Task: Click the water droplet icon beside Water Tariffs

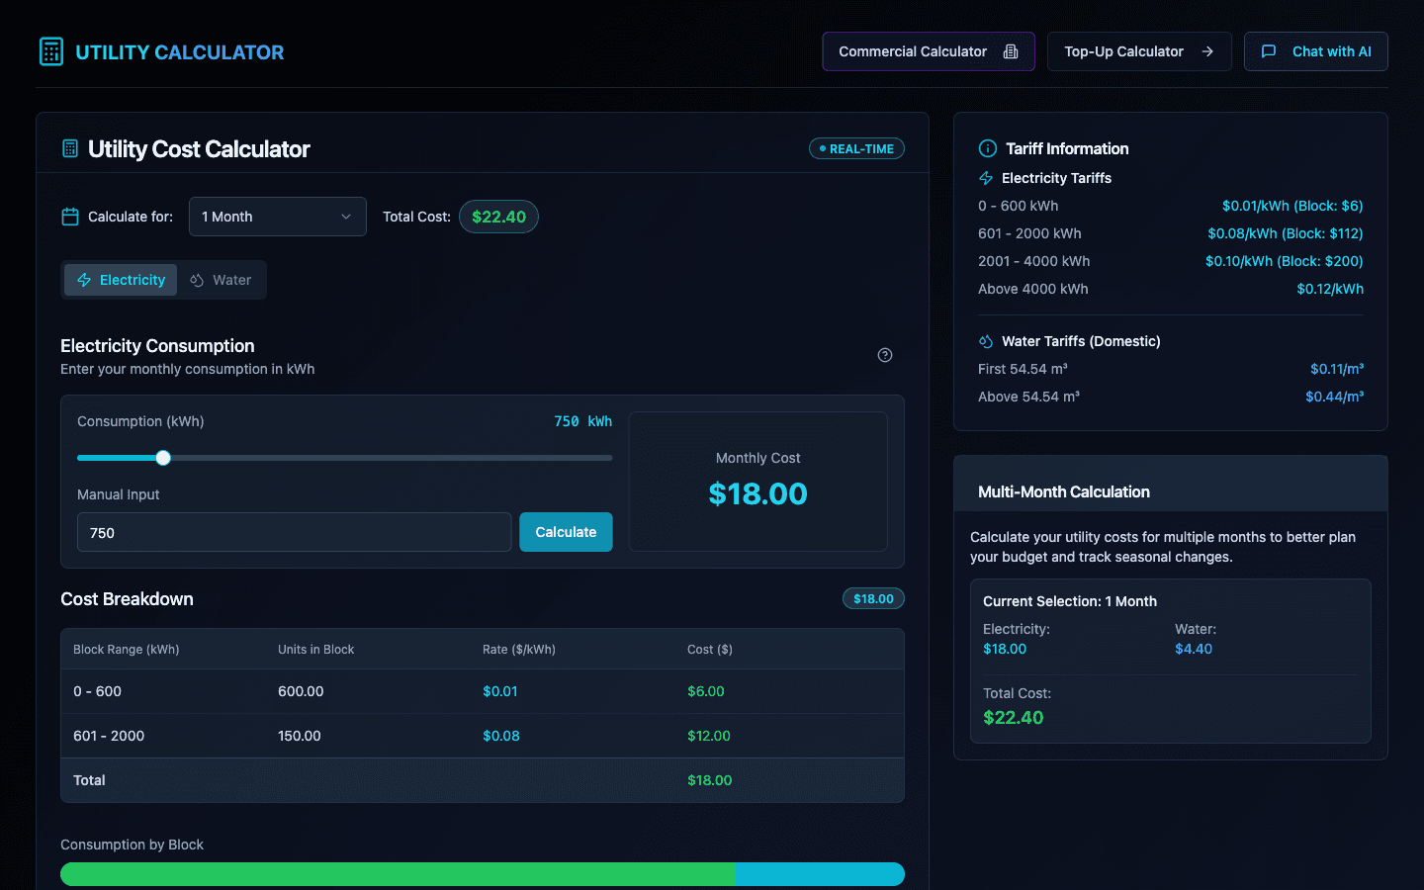Action: pos(986,341)
